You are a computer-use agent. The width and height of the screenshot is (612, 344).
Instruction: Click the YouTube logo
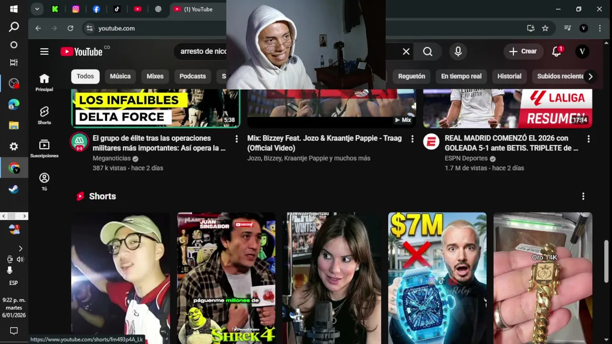click(x=82, y=52)
